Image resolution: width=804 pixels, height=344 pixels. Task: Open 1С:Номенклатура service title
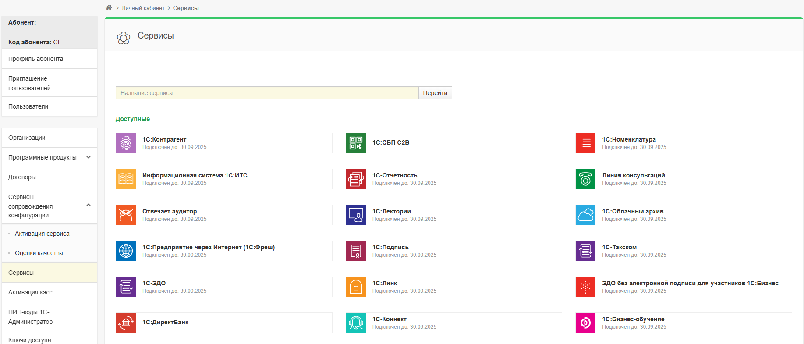tap(629, 139)
